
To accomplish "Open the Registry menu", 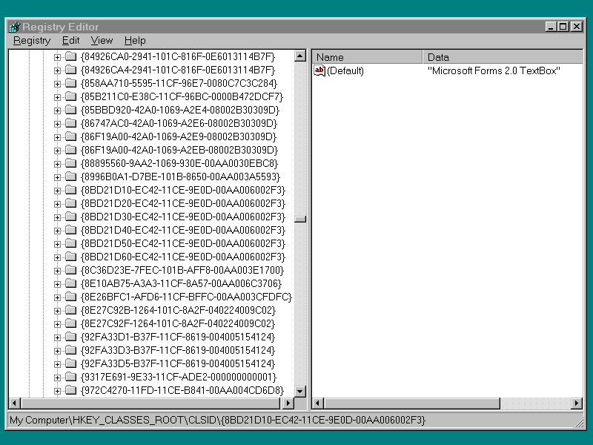I will pyautogui.click(x=32, y=41).
